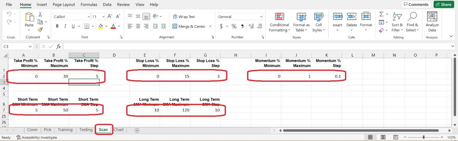Toggle Italic formatting
Screen dimensions: 458x141
(65, 26)
